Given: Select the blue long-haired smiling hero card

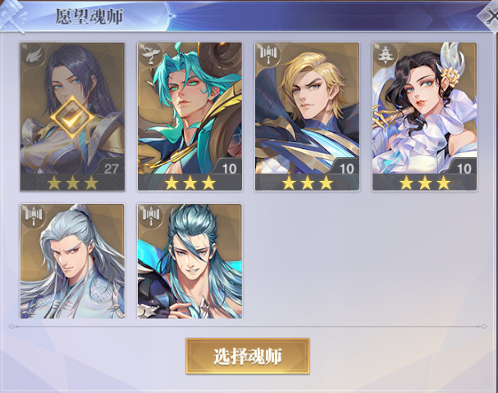Looking at the screenshot, I should pos(190,261).
